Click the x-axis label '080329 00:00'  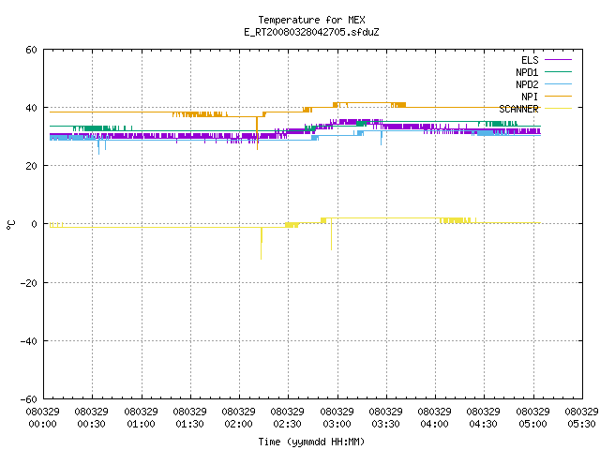coord(43,418)
